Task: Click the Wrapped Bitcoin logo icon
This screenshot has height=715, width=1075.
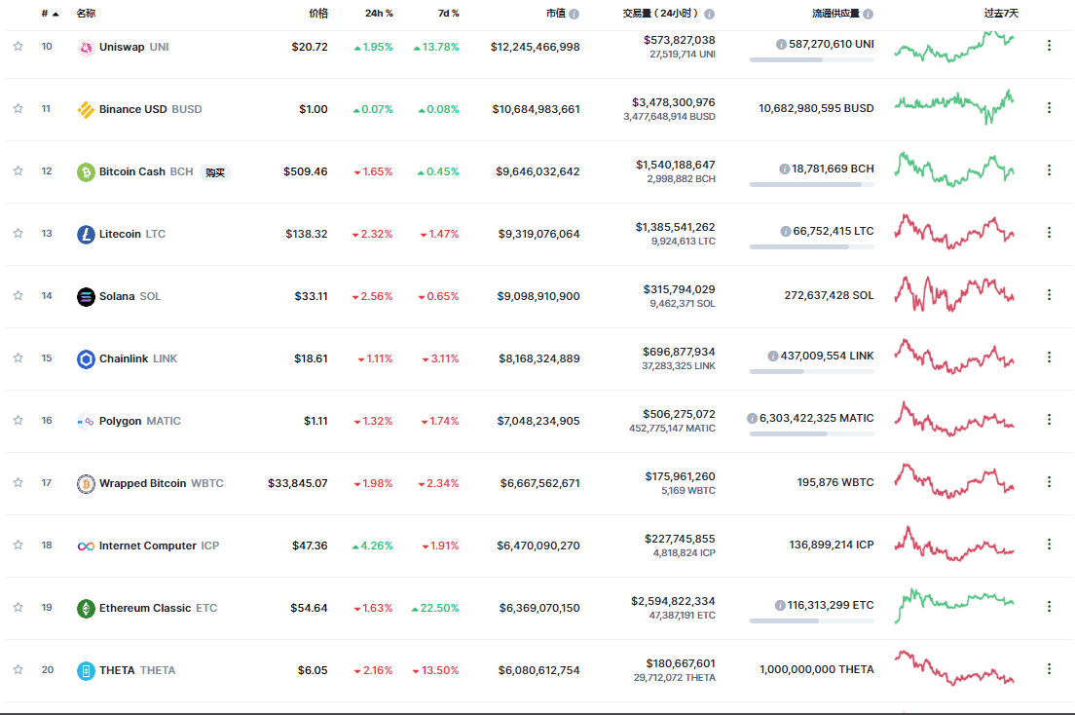Action: pyautogui.click(x=86, y=484)
